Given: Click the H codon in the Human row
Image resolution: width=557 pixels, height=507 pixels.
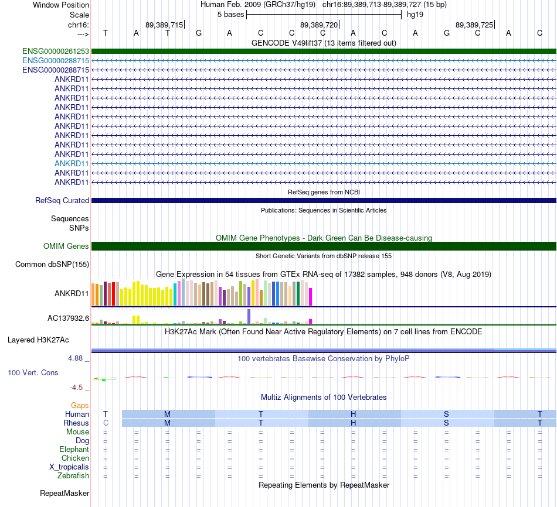Looking at the screenshot, I should click(x=353, y=414).
